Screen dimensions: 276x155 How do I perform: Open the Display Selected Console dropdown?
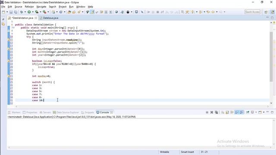(x=256, y=112)
